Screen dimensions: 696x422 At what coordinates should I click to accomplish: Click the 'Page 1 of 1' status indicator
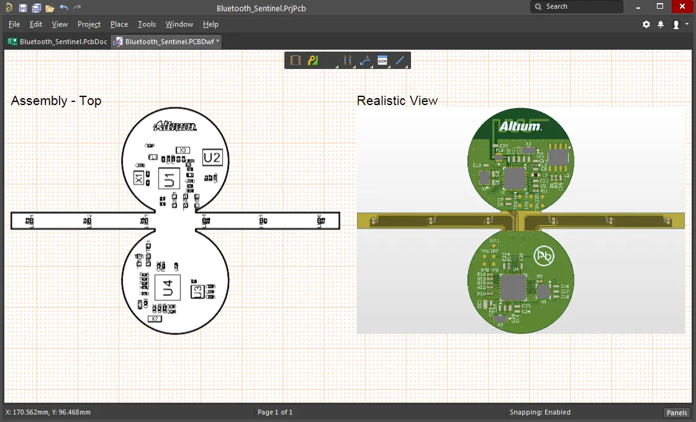[275, 412]
